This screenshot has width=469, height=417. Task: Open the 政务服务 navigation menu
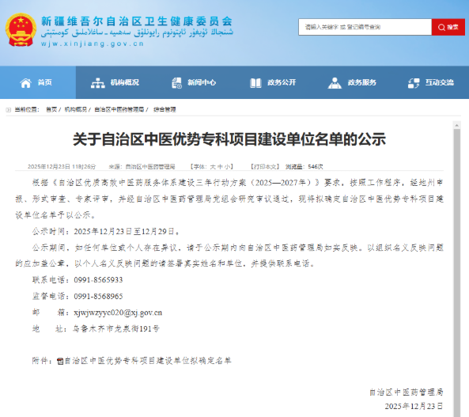click(x=352, y=82)
